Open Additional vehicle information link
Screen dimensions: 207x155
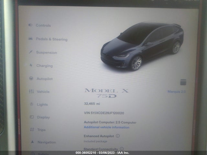(x=106, y=127)
